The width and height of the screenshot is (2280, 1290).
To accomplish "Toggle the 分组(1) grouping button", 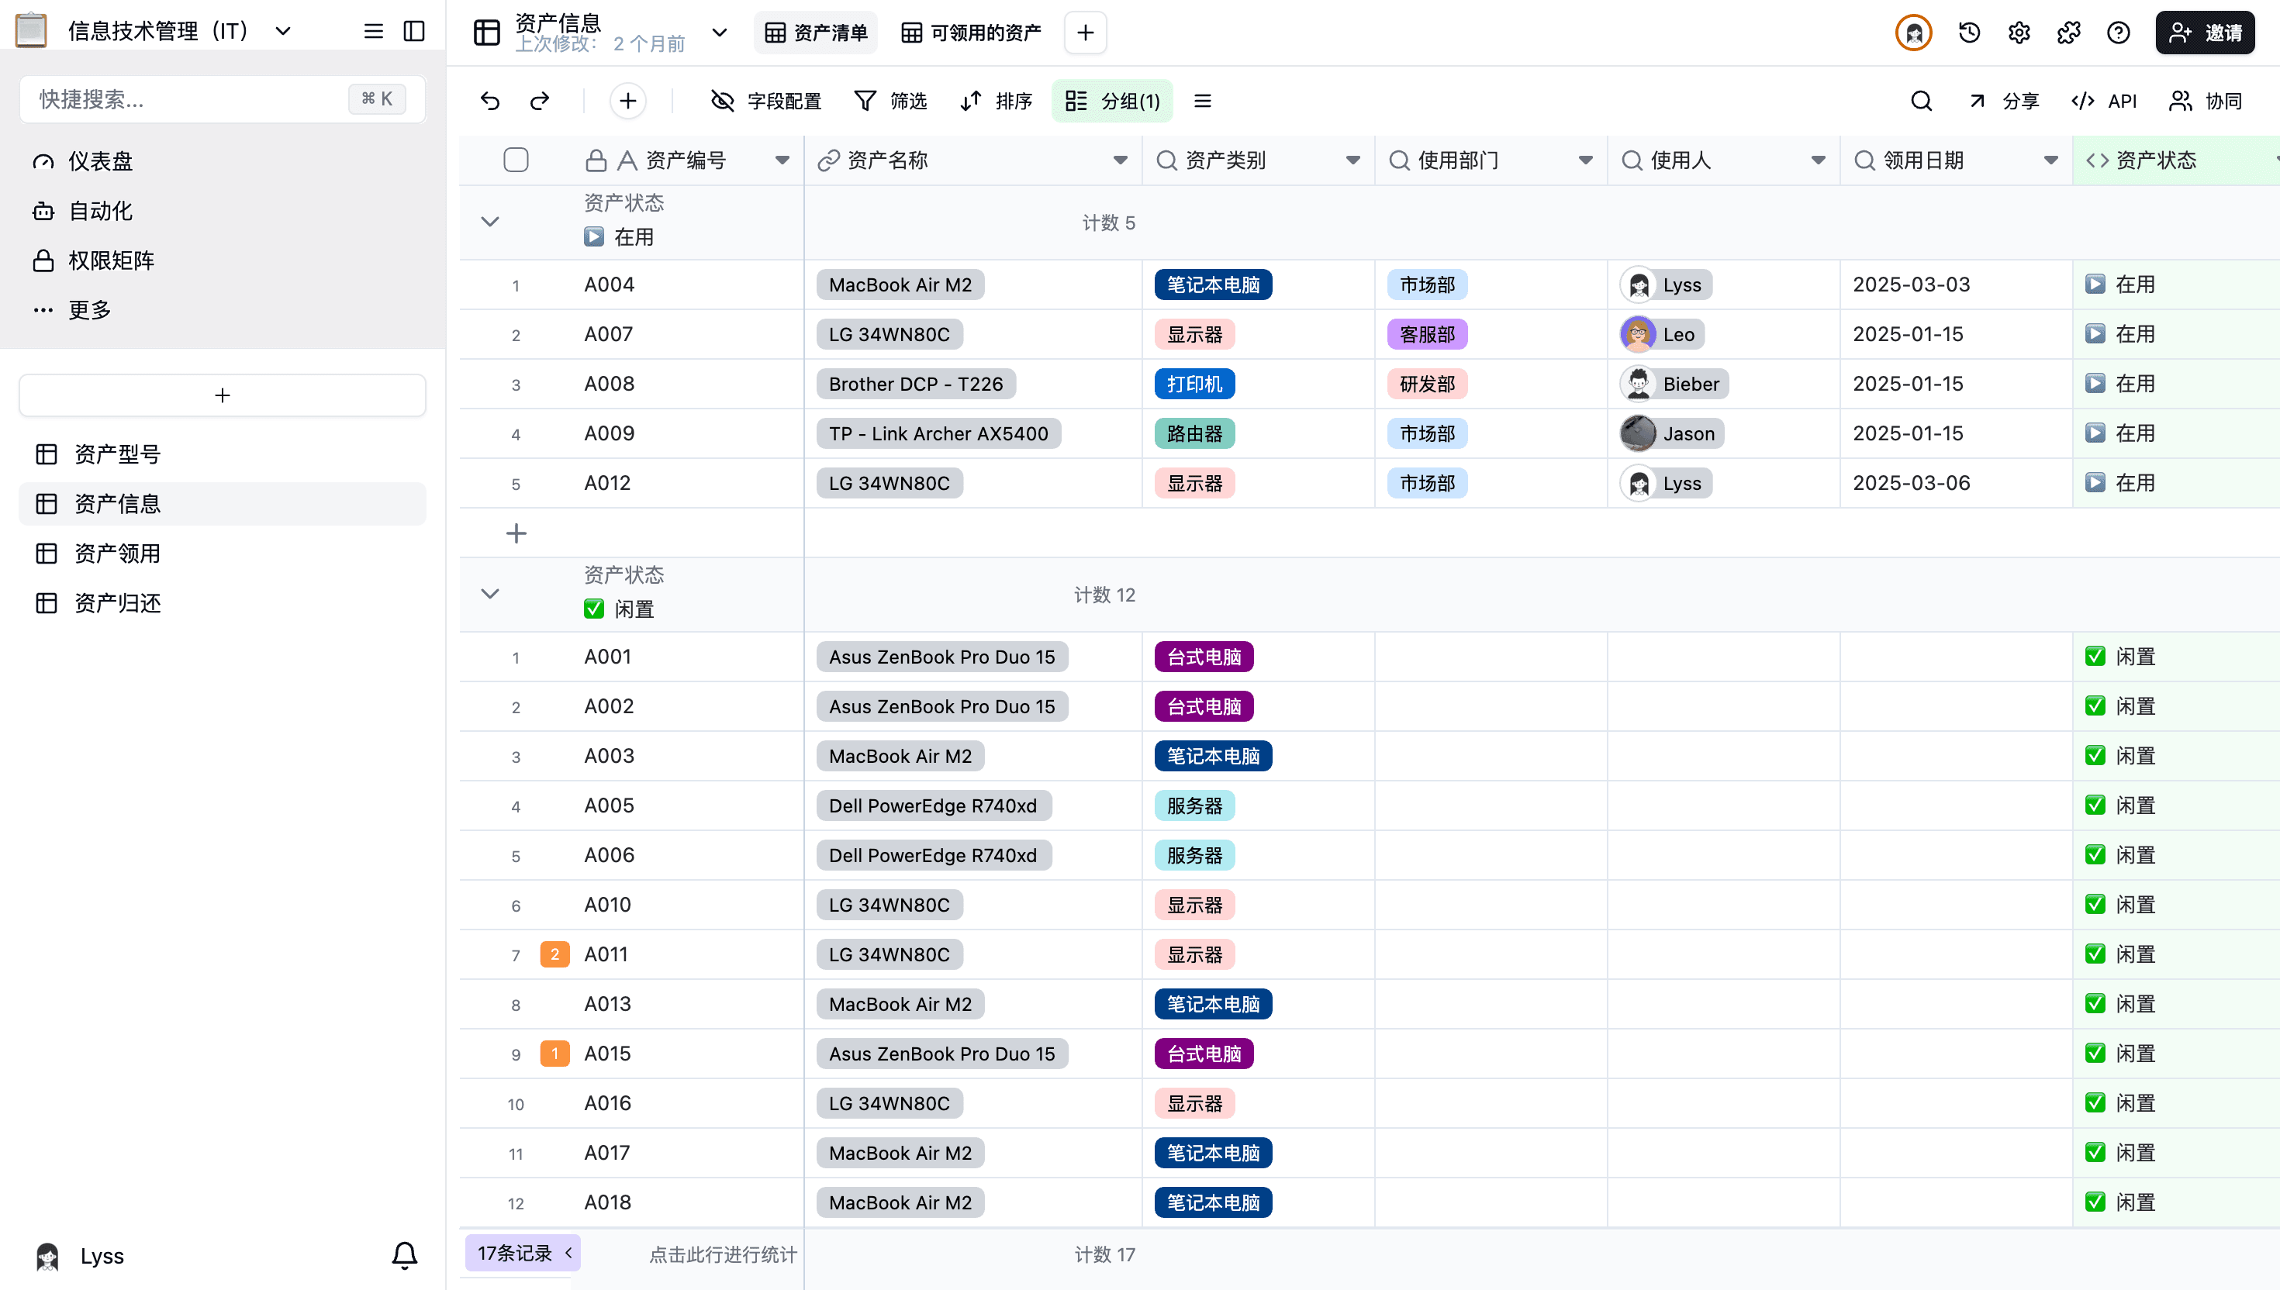I will 1112,101.
